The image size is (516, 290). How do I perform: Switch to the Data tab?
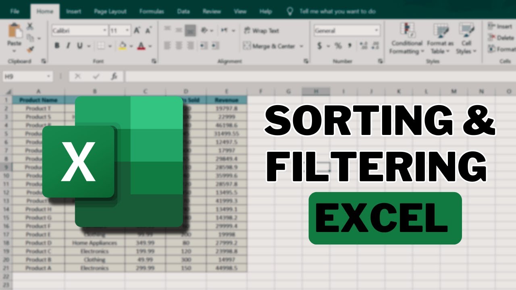183,11
